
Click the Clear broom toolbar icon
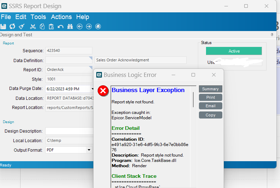[22, 27]
